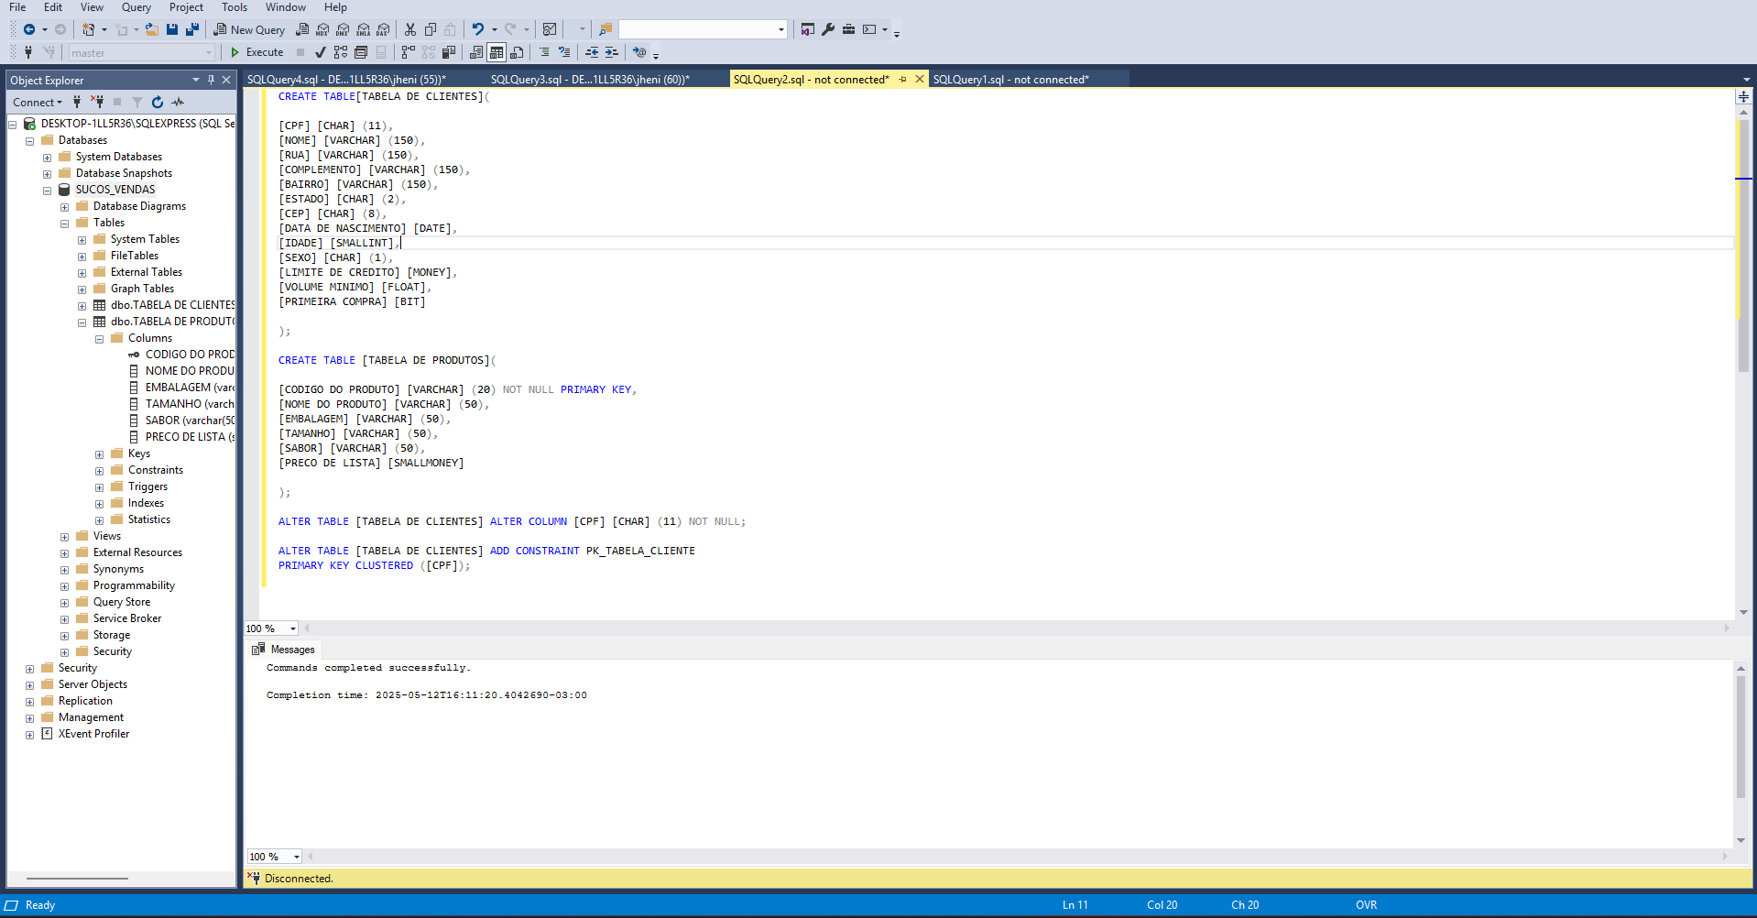1757x918 pixels.
Task: Click the DMX query icon
Action: point(343,29)
